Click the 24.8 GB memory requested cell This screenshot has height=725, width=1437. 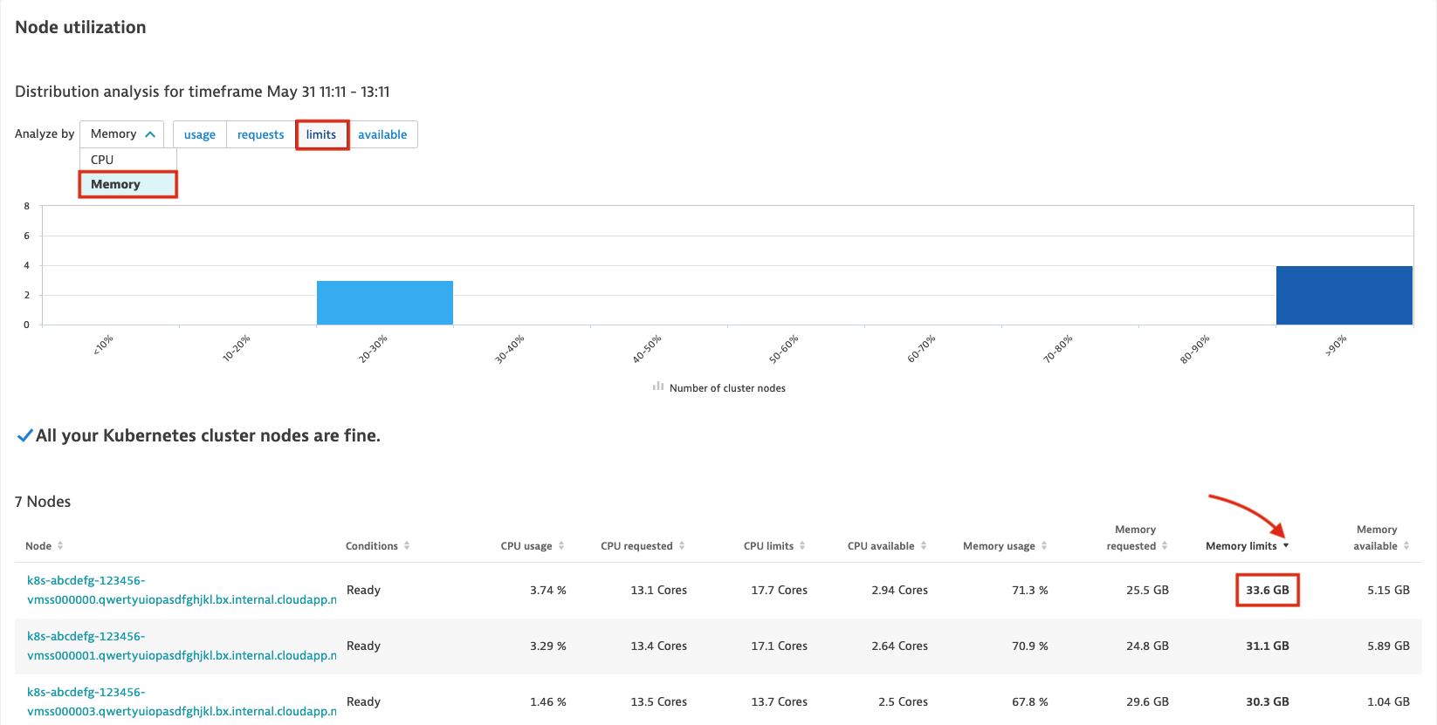1148,646
